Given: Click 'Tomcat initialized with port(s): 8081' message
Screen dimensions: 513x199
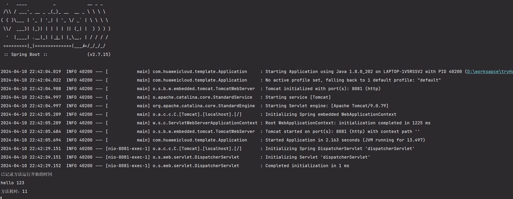Looking at the screenshot, I should pyautogui.click(x=323, y=89).
